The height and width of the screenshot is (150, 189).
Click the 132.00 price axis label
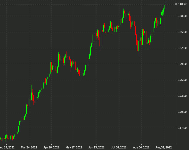point(182,48)
